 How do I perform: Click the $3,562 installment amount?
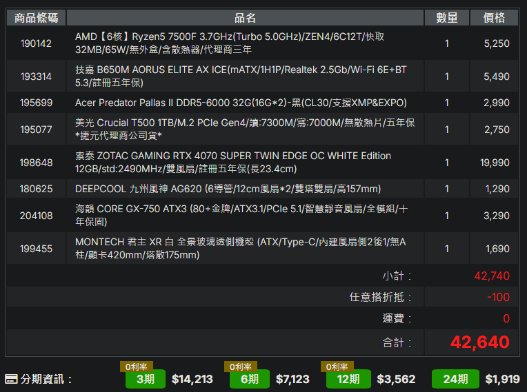[x=396, y=379]
